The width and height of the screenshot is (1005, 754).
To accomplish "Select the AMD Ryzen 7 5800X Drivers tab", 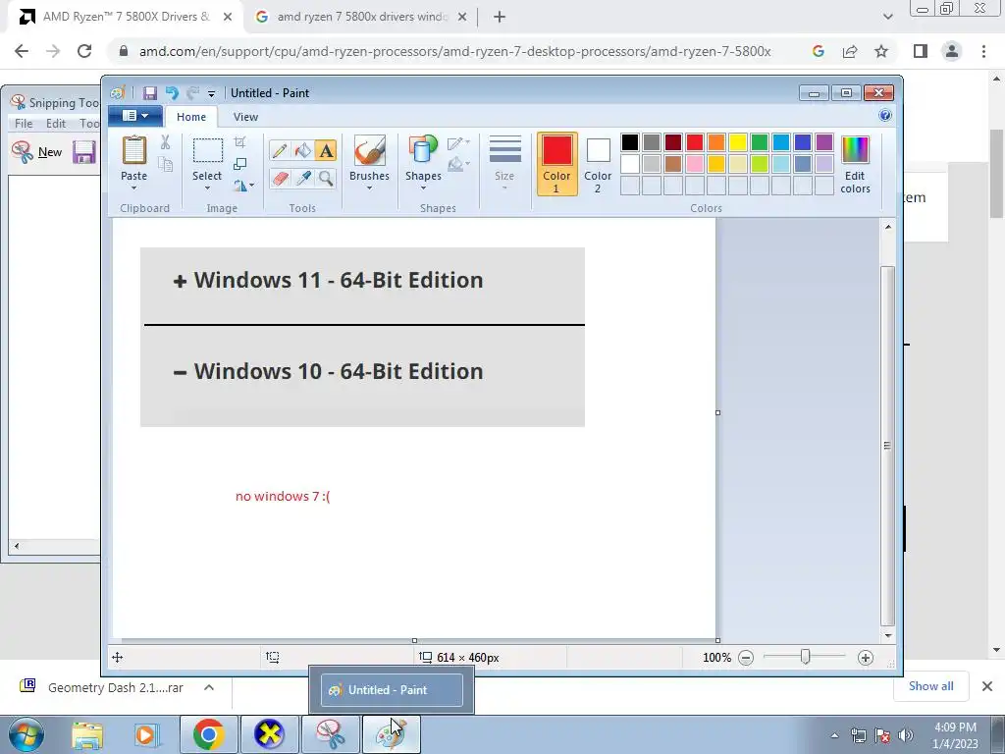I will tap(126, 17).
